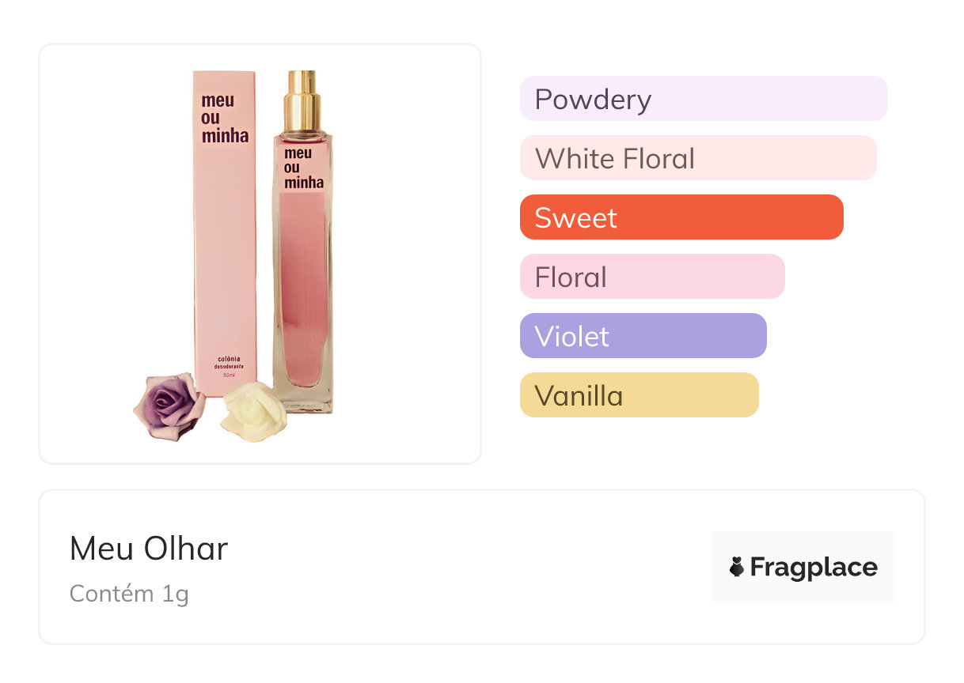Click the pink Floral accord bar
This screenshot has height=683, width=964.
pos(651,277)
